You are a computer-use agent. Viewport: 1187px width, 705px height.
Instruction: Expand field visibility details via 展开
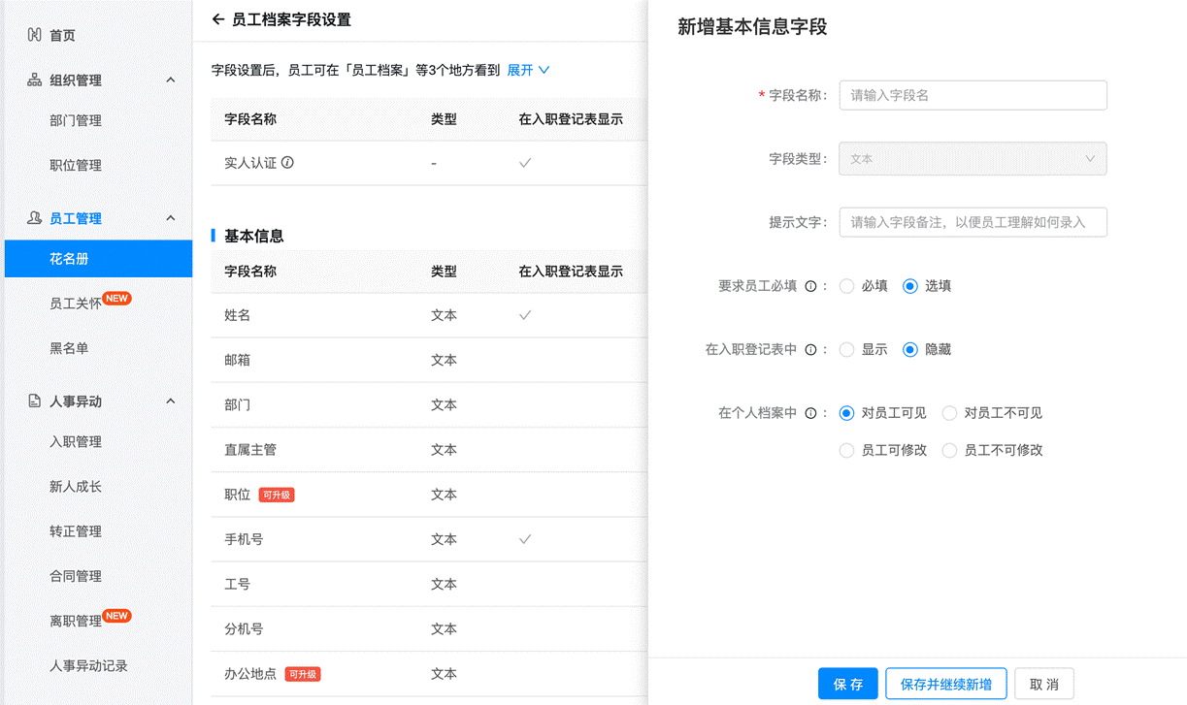[529, 70]
